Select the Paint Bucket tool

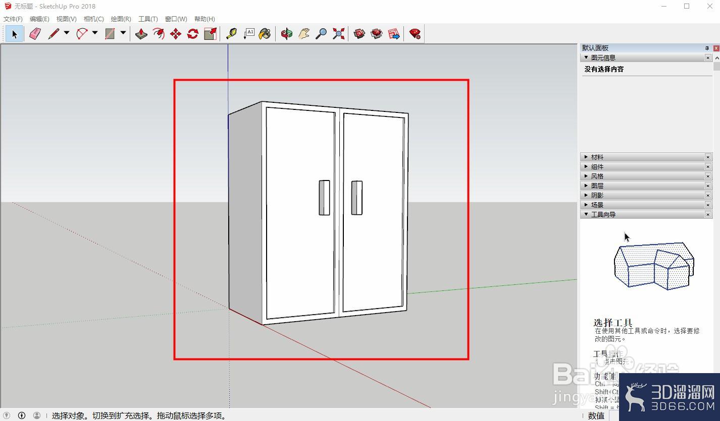[x=265, y=34]
